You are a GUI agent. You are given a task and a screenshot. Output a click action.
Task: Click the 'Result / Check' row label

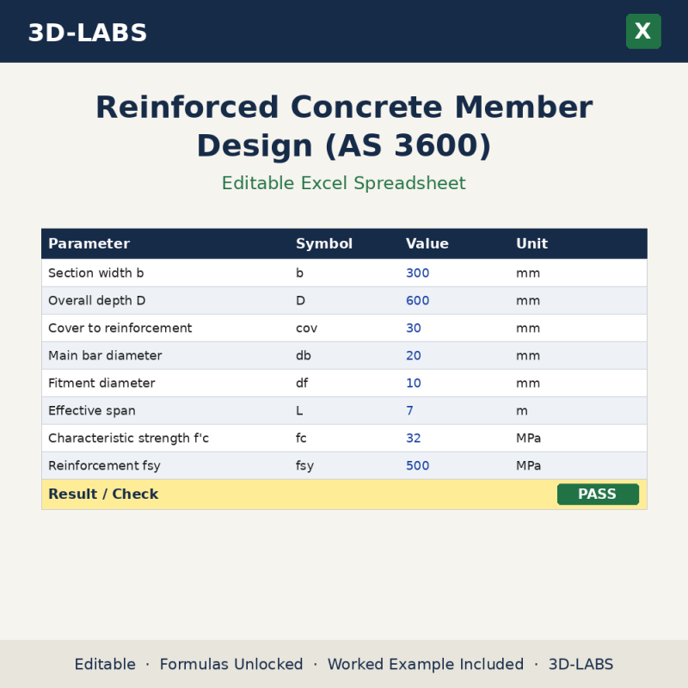103,494
